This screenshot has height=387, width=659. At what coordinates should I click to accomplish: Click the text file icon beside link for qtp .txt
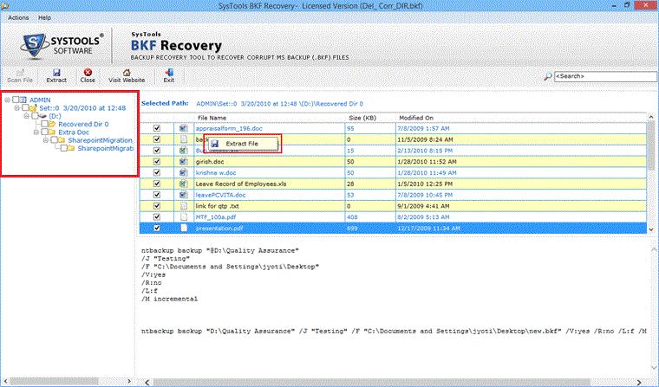click(183, 206)
